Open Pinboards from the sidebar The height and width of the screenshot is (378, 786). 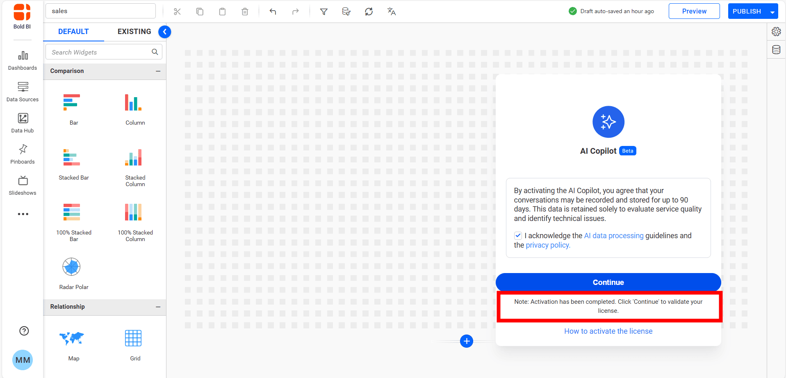coord(23,154)
